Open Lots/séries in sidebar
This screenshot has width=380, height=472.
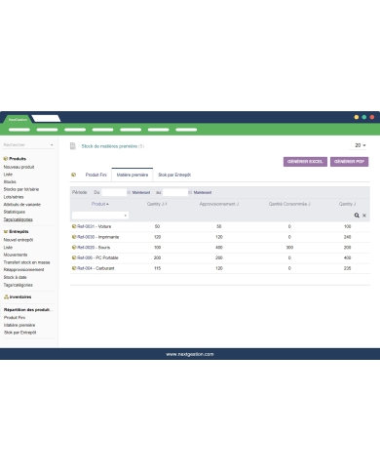(x=14, y=197)
